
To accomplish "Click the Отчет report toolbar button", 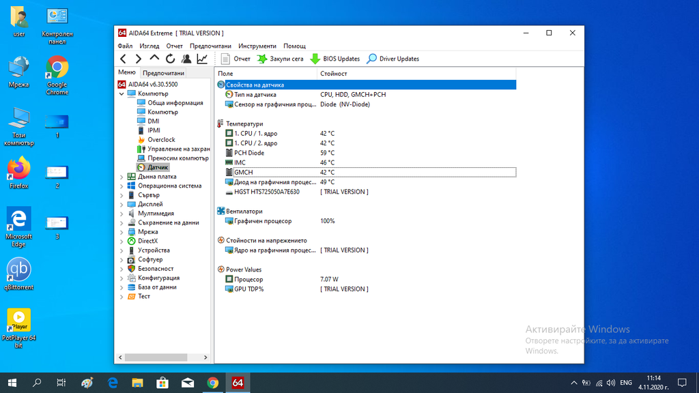I will [236, 59].
